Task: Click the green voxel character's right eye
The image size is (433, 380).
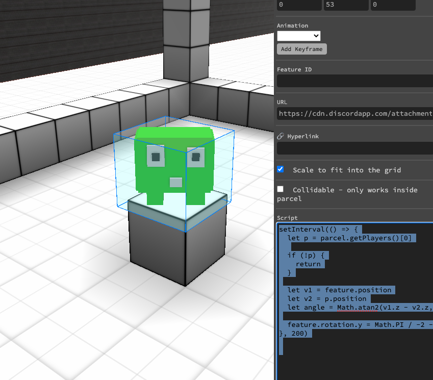Action: [x=194, y=157]
